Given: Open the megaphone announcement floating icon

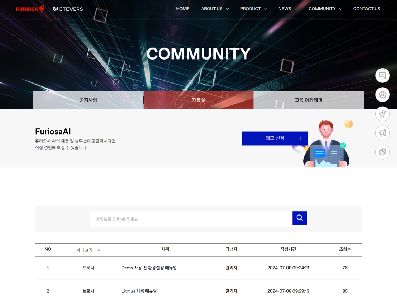Looking at the screenshot, I should (382, 133).
